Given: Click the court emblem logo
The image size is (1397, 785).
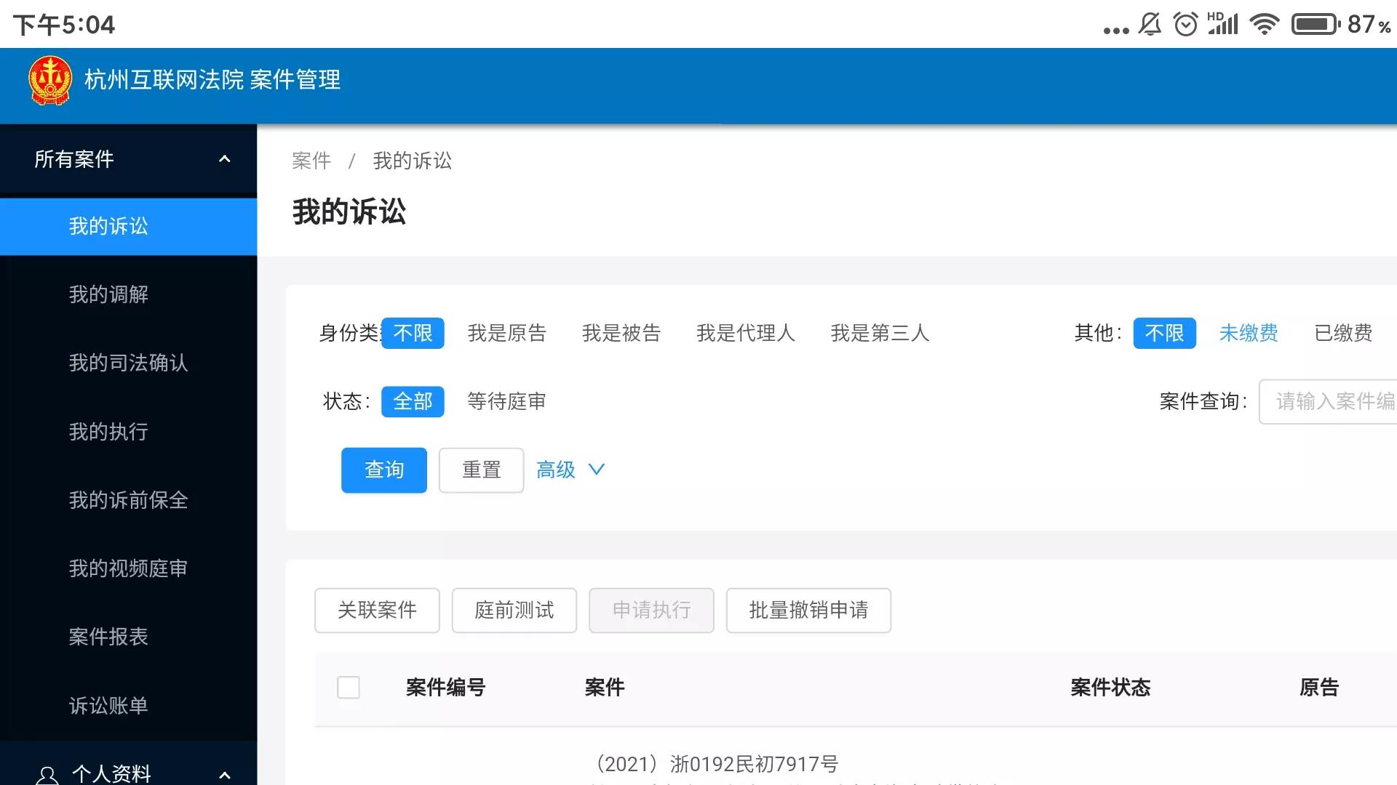Looking at the screenshot, I should tap(50, 80).
